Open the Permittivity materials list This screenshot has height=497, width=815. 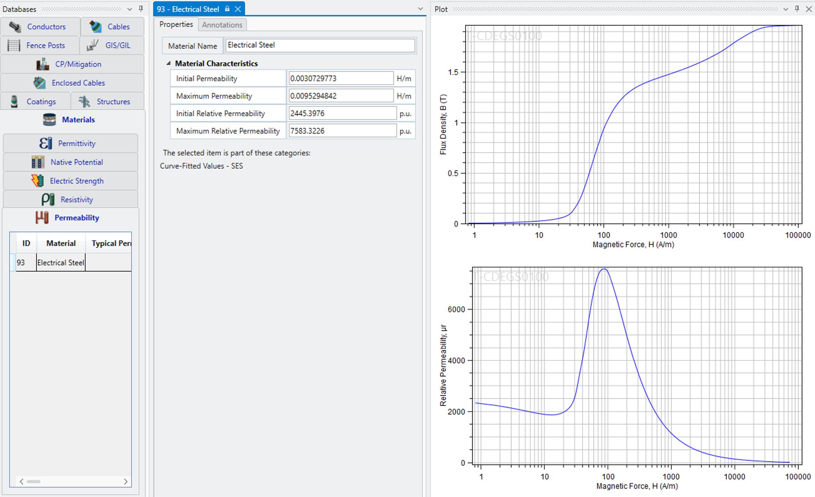(70, 143)
